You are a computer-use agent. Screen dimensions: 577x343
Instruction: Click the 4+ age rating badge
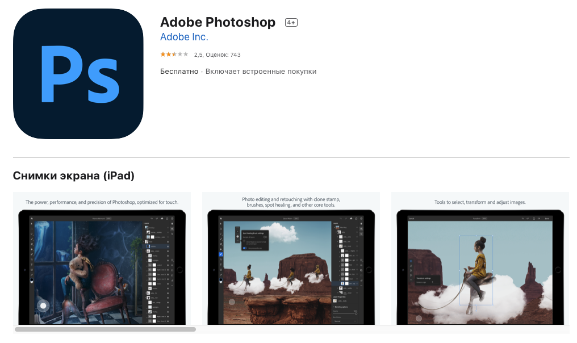pyautogui.click(x=291, y=23)
